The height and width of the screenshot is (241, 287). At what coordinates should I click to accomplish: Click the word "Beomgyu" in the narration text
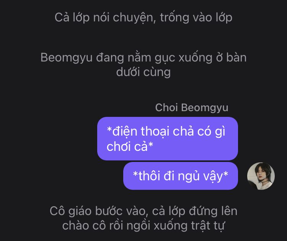click(67, 58)
